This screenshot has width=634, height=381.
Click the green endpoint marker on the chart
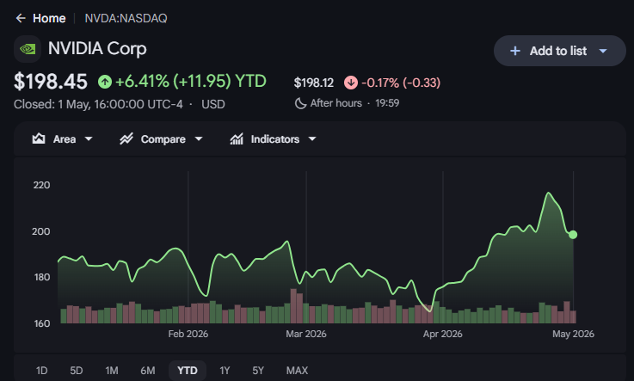tap(573, 234)
